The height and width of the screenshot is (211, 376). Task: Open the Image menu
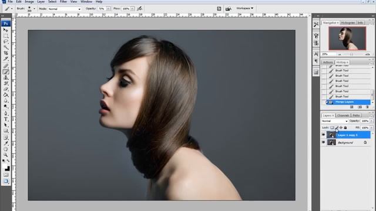(29, 2)
